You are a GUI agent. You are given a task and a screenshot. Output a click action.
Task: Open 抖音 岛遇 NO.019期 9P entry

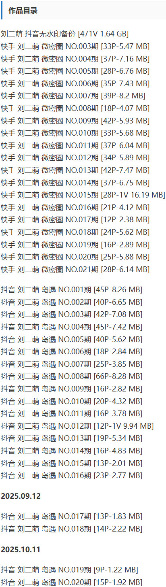pyautogui.click(x=69, y=570)
